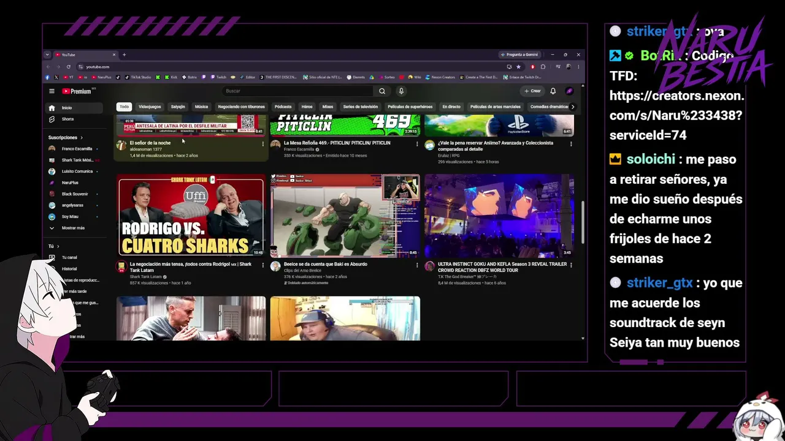The height and width of the screenshot is (441, 785).
Task: Open the TikTok Studio bookmark
Action: pos(137,77)
